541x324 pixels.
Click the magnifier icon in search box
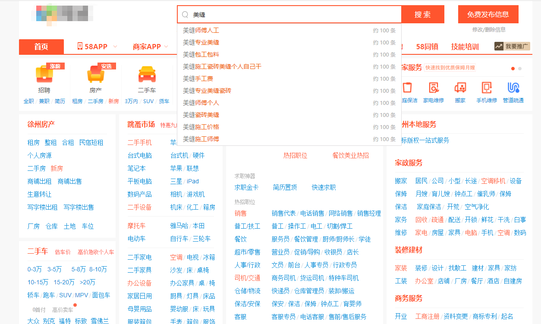(185, 14)
